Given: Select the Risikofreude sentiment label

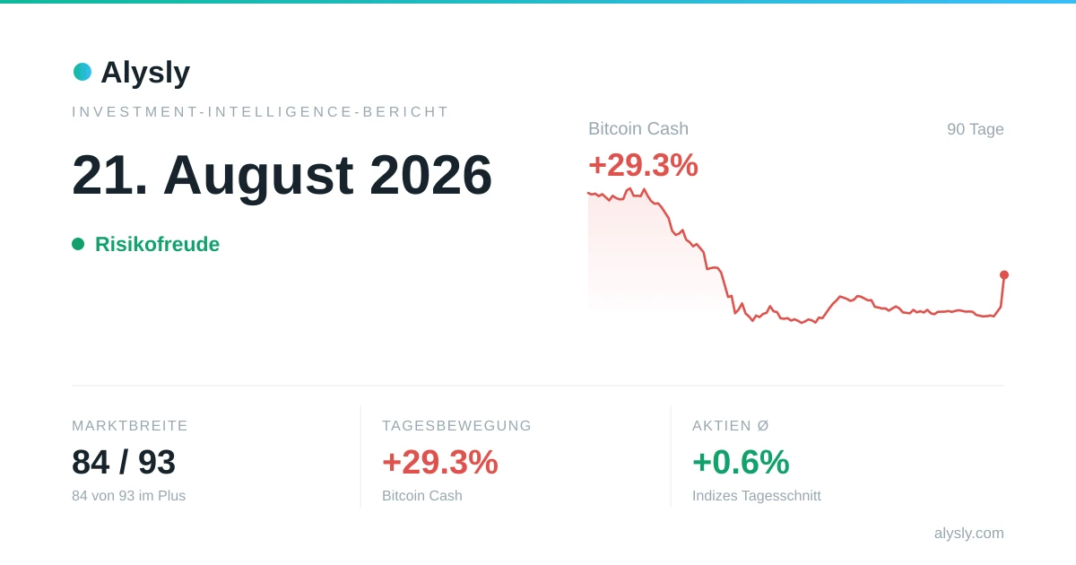Looking at the screenshot, I should (x=157, y=244).
